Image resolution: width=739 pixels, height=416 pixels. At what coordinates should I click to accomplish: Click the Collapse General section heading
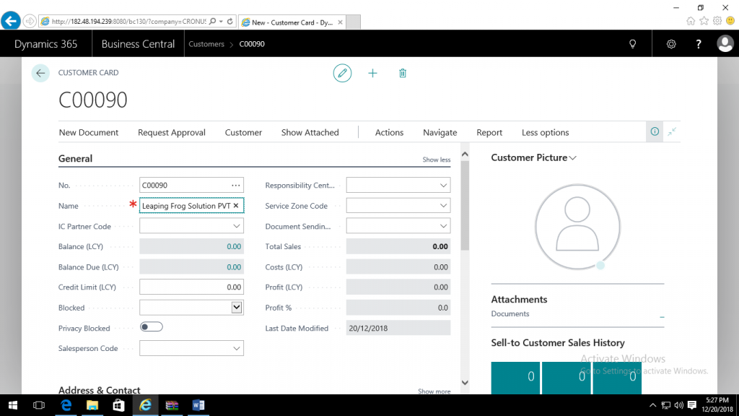tap(75, 158)
